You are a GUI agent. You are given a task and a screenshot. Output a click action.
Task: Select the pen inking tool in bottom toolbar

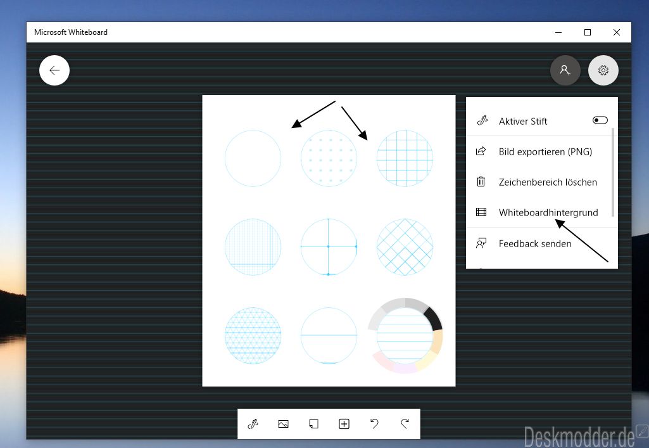click(x=253, y=424)
